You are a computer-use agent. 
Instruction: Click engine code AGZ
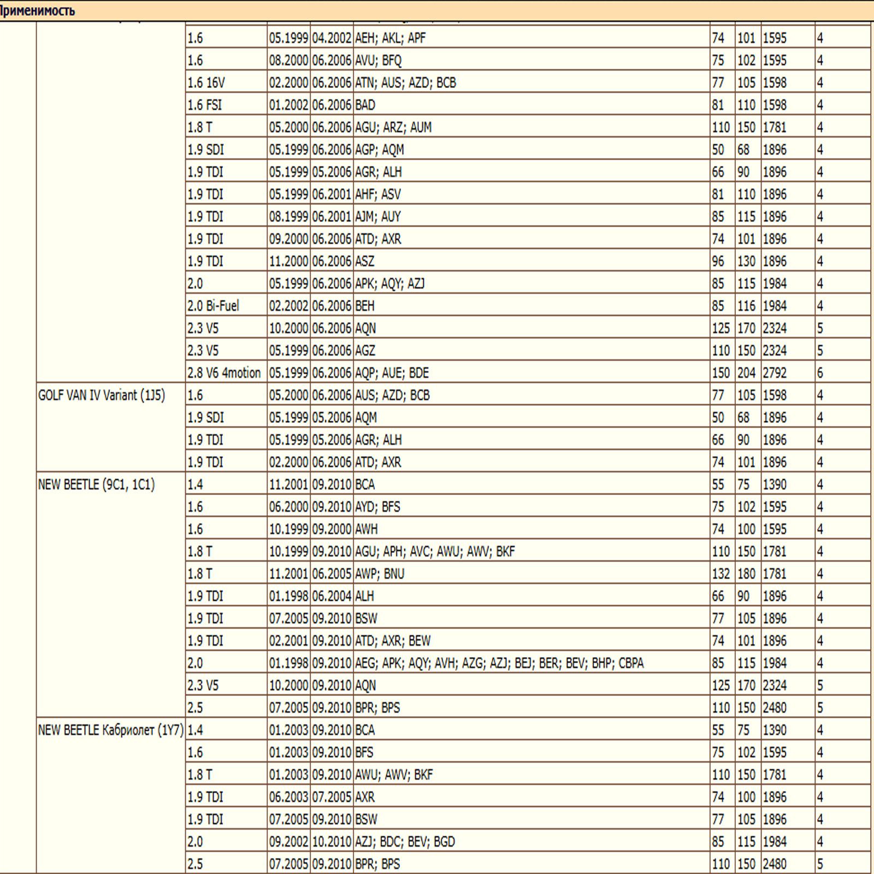[365, 351]
